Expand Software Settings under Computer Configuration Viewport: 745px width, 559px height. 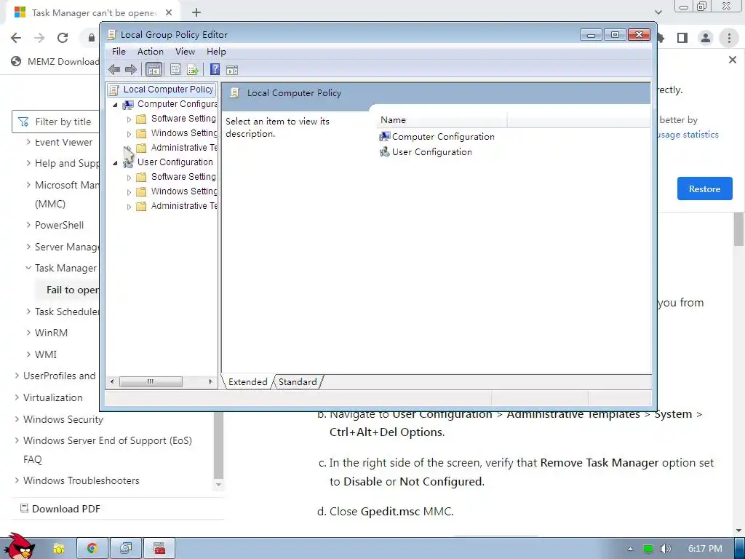point(129,119)
